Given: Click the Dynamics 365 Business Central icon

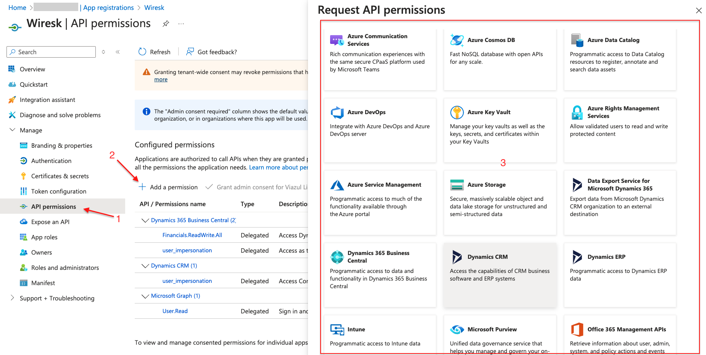Looking at the screenshot, I should pos(337,257).
